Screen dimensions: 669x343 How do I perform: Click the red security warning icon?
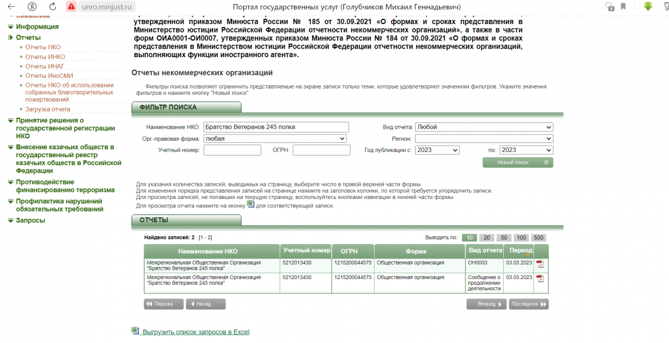(x=71, y=7)
